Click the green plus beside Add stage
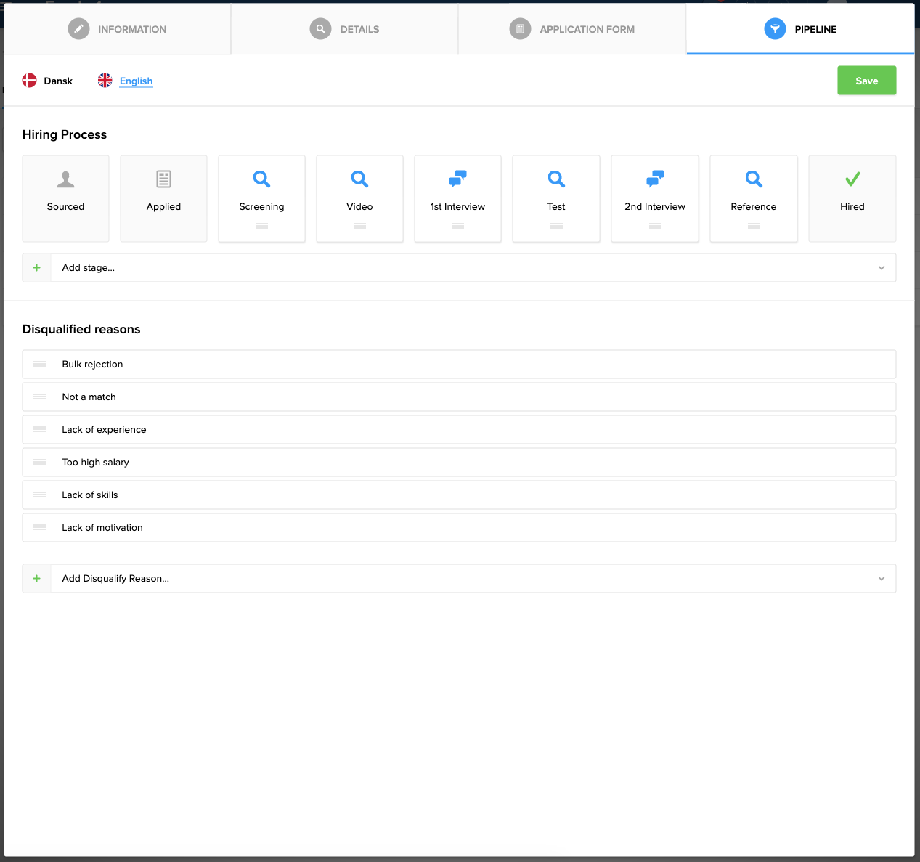 tap(37, 268)
